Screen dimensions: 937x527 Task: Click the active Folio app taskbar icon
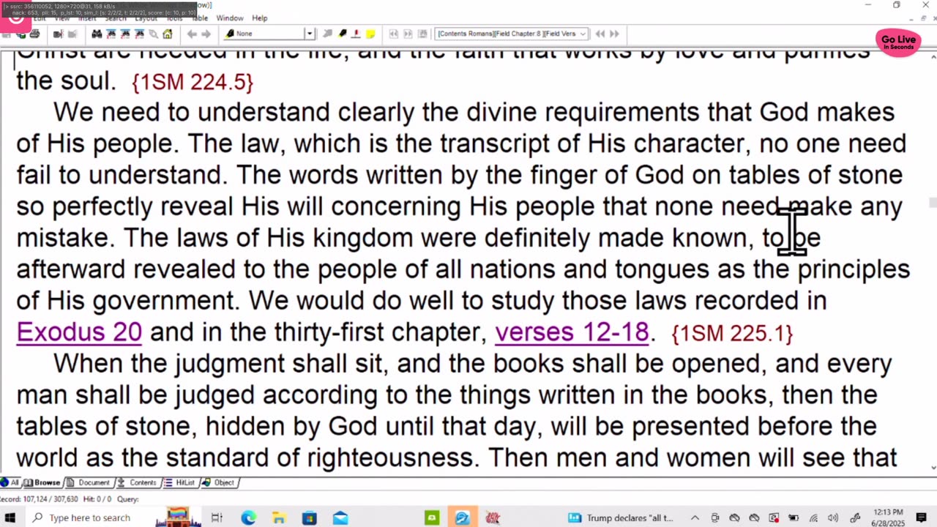click(462, 517)
